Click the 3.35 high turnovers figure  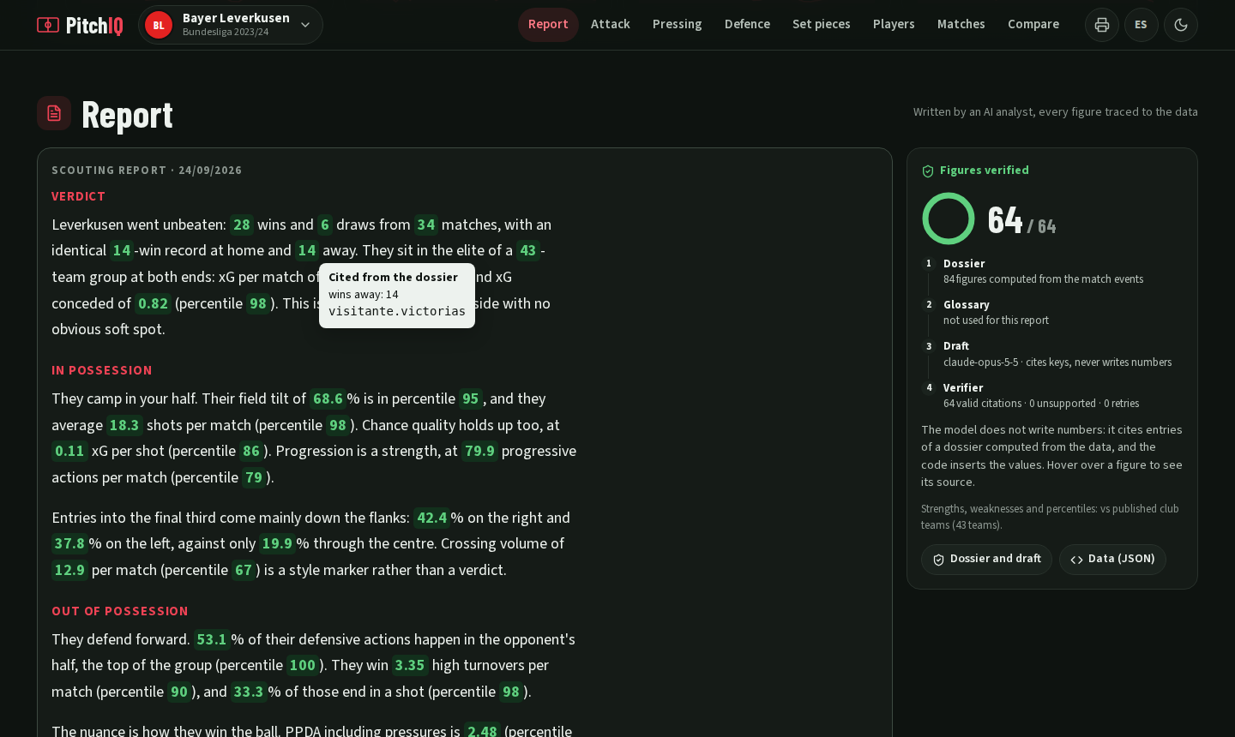pos(410,665)
